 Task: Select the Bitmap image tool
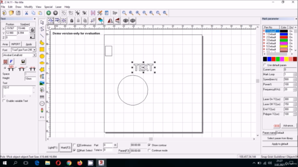point(42,83)
